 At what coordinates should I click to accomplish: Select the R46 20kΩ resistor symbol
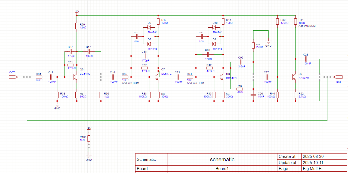coord(239,89)
